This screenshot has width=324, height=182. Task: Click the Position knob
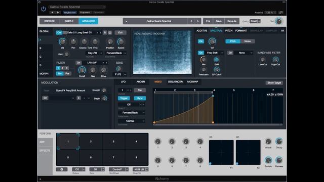pyautogui.click(x=110, y=41)
